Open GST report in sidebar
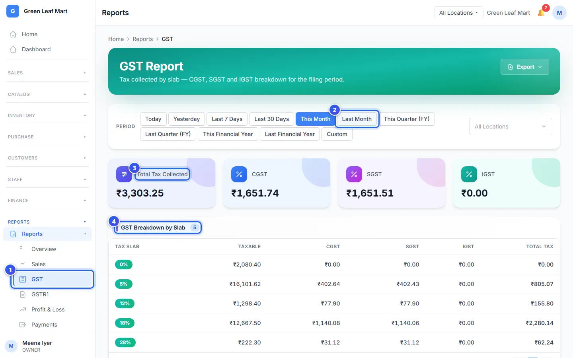The image size is (573, 358). coord(53,279)
